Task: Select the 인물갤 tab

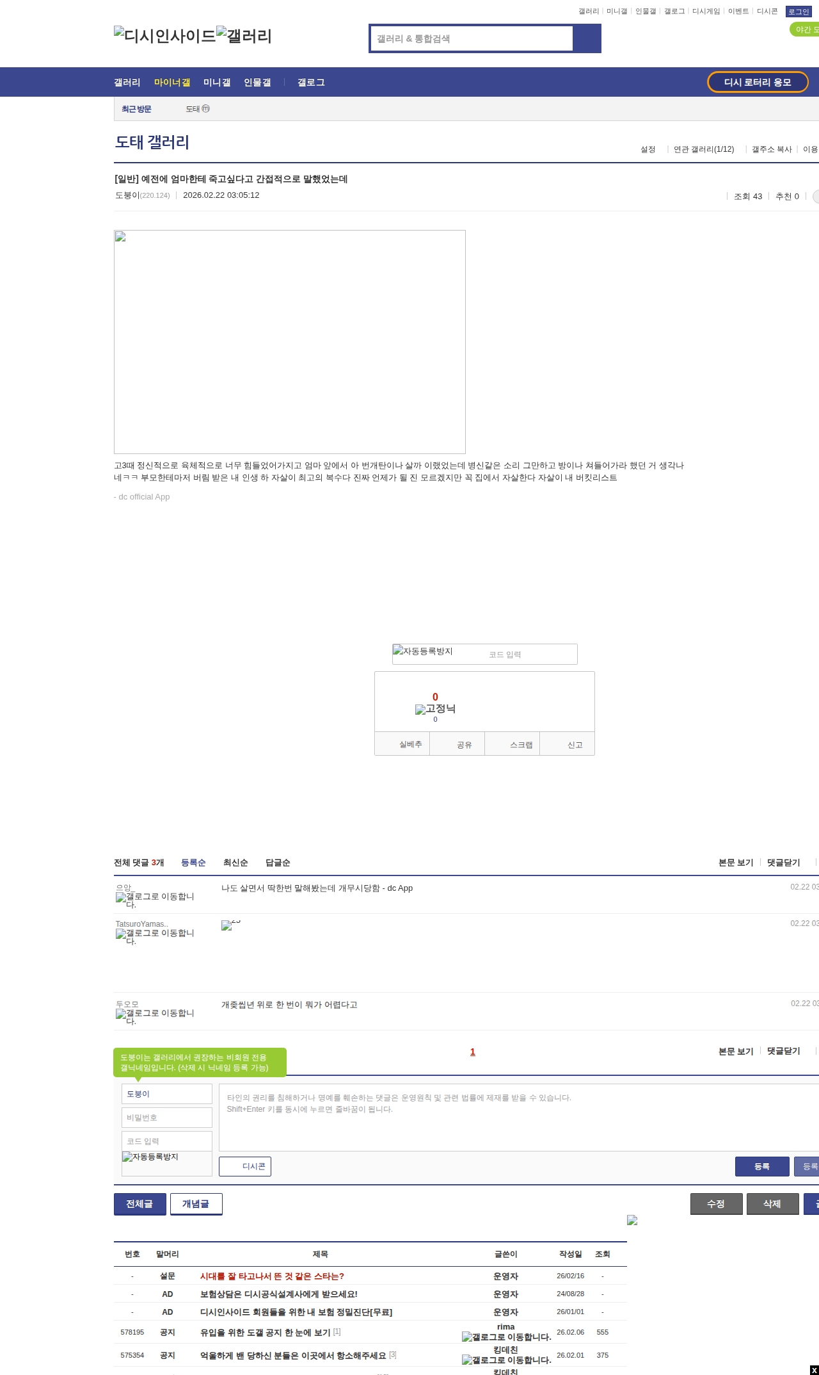Action: [x=257, y=82]
